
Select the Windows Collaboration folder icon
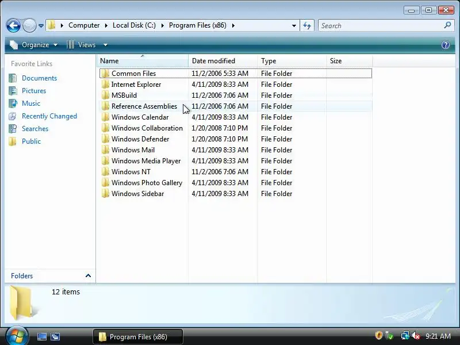(105, 128)
